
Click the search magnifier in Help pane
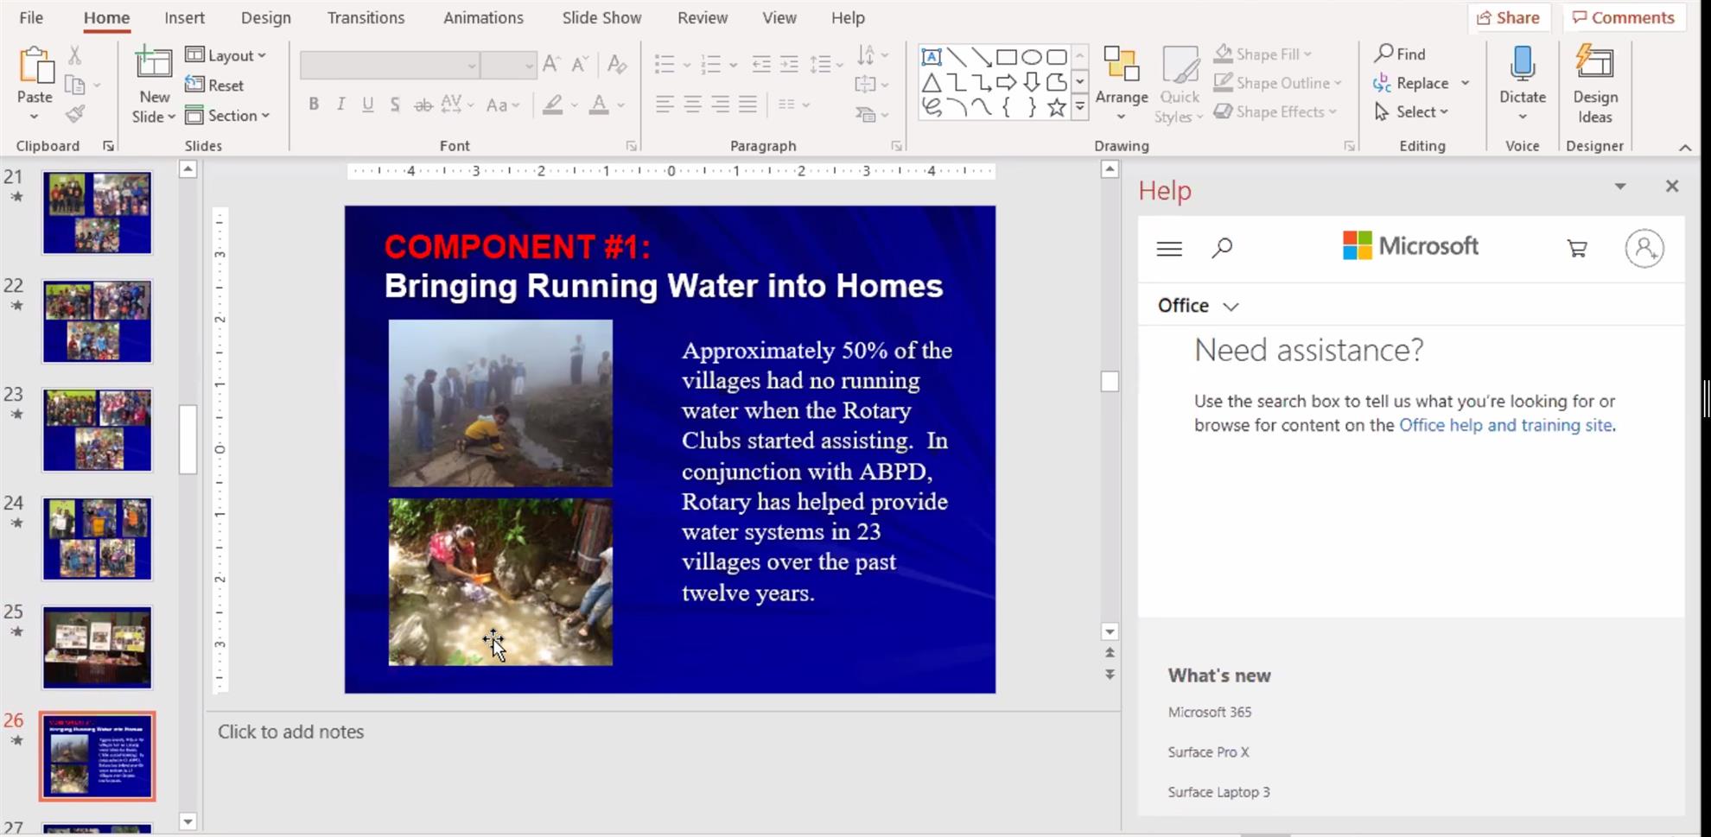pyautogui.click(x=1222, y=249)
